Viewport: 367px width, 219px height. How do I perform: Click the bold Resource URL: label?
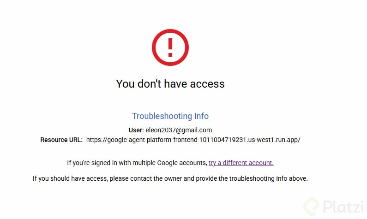pos(61,140)
